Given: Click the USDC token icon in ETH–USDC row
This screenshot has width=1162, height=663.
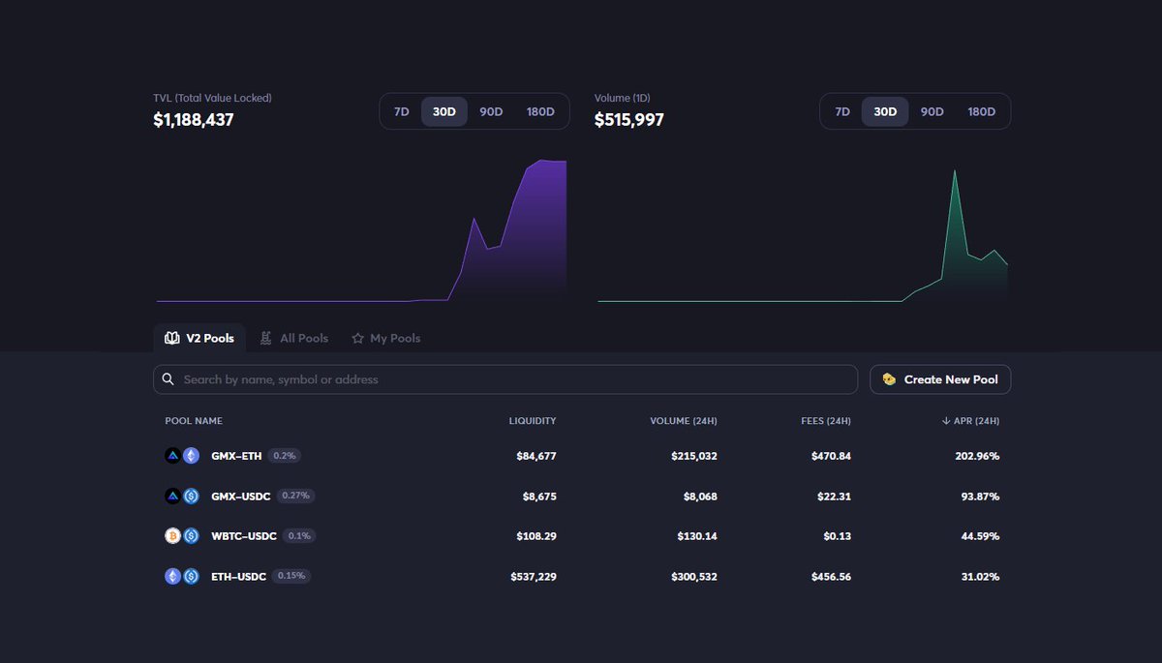Looking at the screenshot, I should [192, 576].
